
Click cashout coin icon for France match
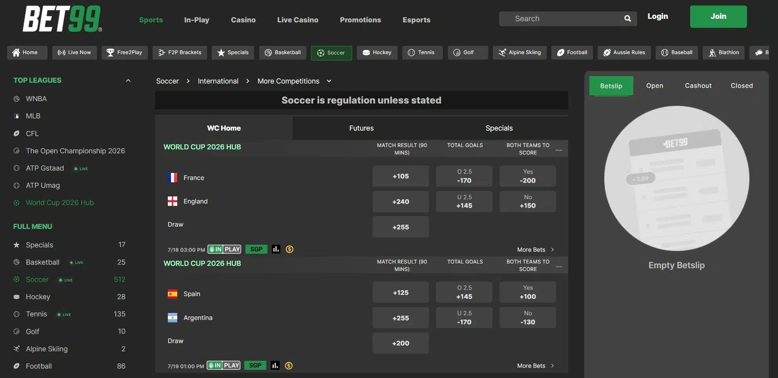pos(289,249)
